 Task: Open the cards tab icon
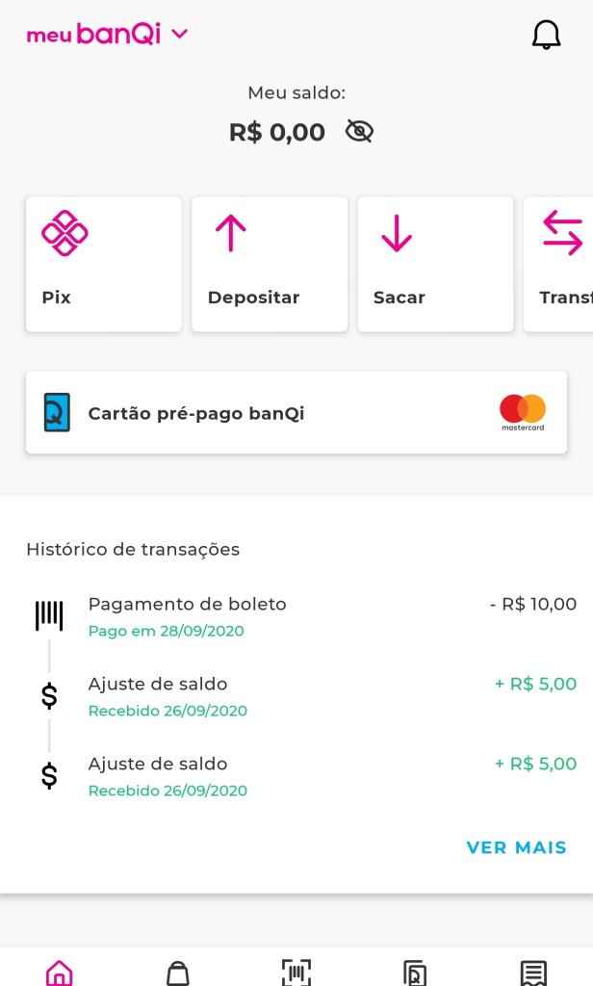pyautogui.click(x=415, y=972)
